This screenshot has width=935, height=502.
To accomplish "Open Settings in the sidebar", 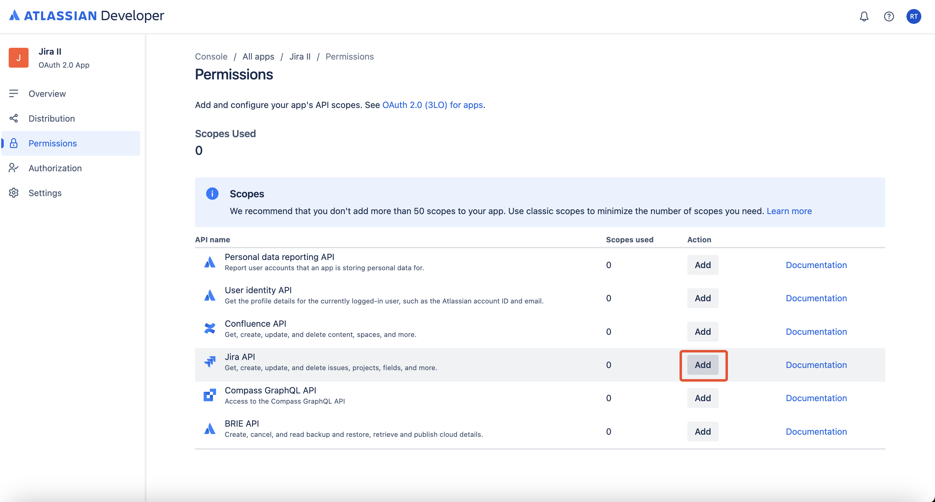I will point(45,193).
